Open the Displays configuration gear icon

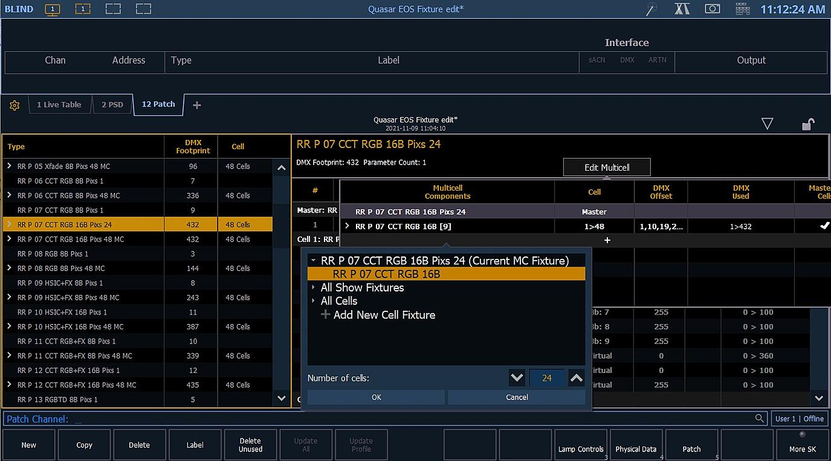[x=14, y=104]
